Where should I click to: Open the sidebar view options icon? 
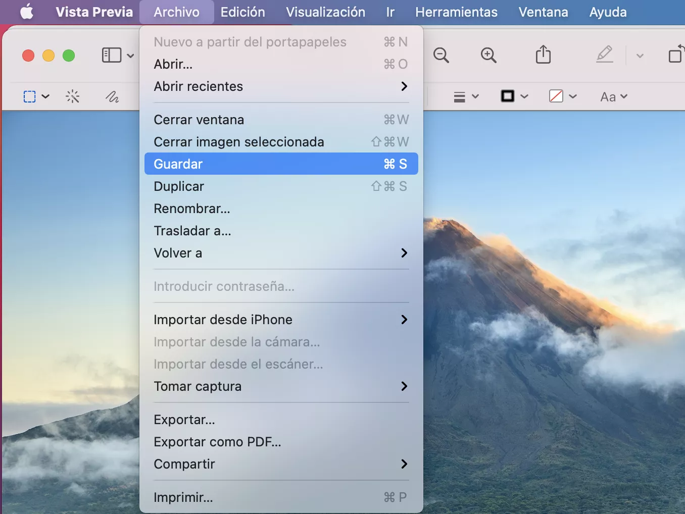[x=112, y=55]
